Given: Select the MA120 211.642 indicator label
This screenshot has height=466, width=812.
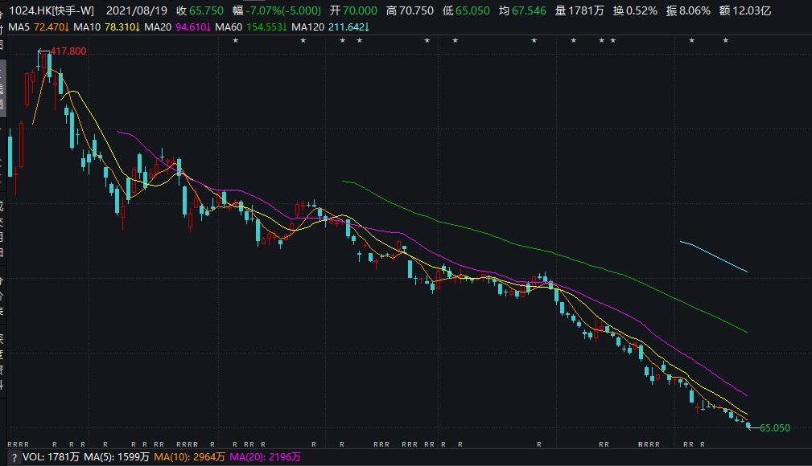Looking at the screenshot, I should tap(331, 27).
